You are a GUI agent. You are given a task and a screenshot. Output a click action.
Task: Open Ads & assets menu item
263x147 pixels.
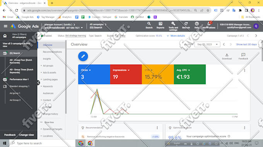pyautogui.click(x=50, y=73)
